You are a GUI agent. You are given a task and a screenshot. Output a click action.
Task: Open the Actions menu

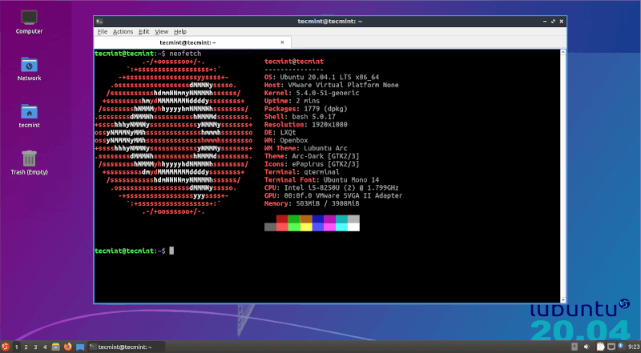pyautogui.click(x=123, y=31)
